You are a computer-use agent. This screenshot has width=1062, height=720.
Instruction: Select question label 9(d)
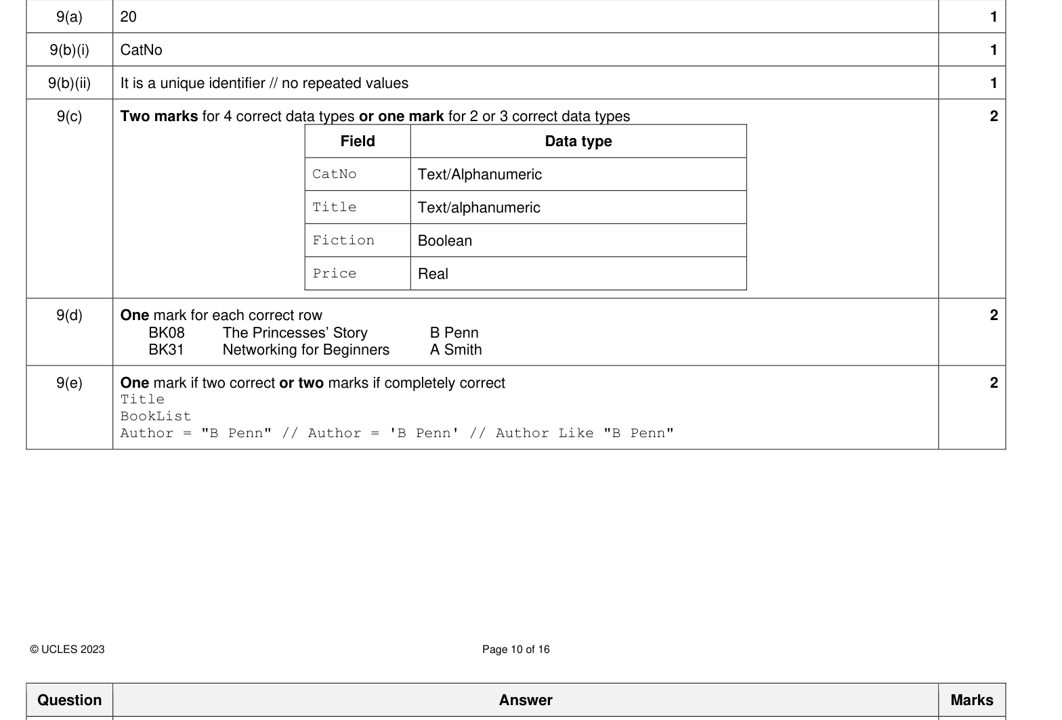pos(70,315)
